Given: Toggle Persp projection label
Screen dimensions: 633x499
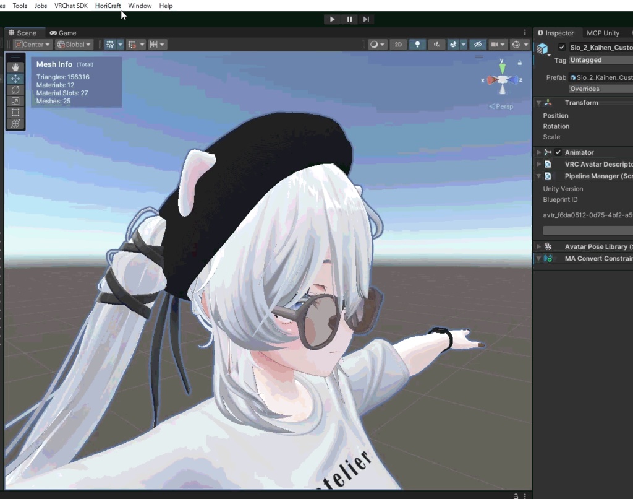Looking at the screenshot, I should coord(501,106).
